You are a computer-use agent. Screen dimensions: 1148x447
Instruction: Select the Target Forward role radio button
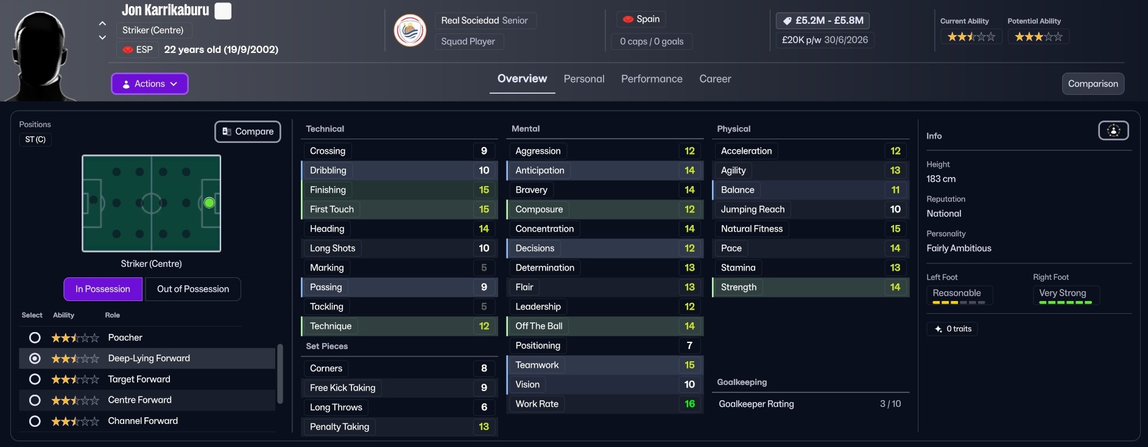pos(35,379)
